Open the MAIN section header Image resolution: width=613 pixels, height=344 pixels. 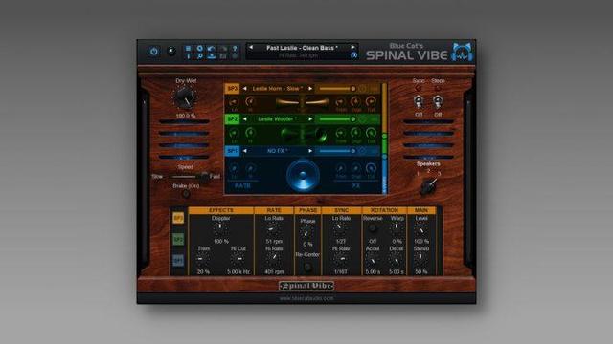tap(421, 210)
